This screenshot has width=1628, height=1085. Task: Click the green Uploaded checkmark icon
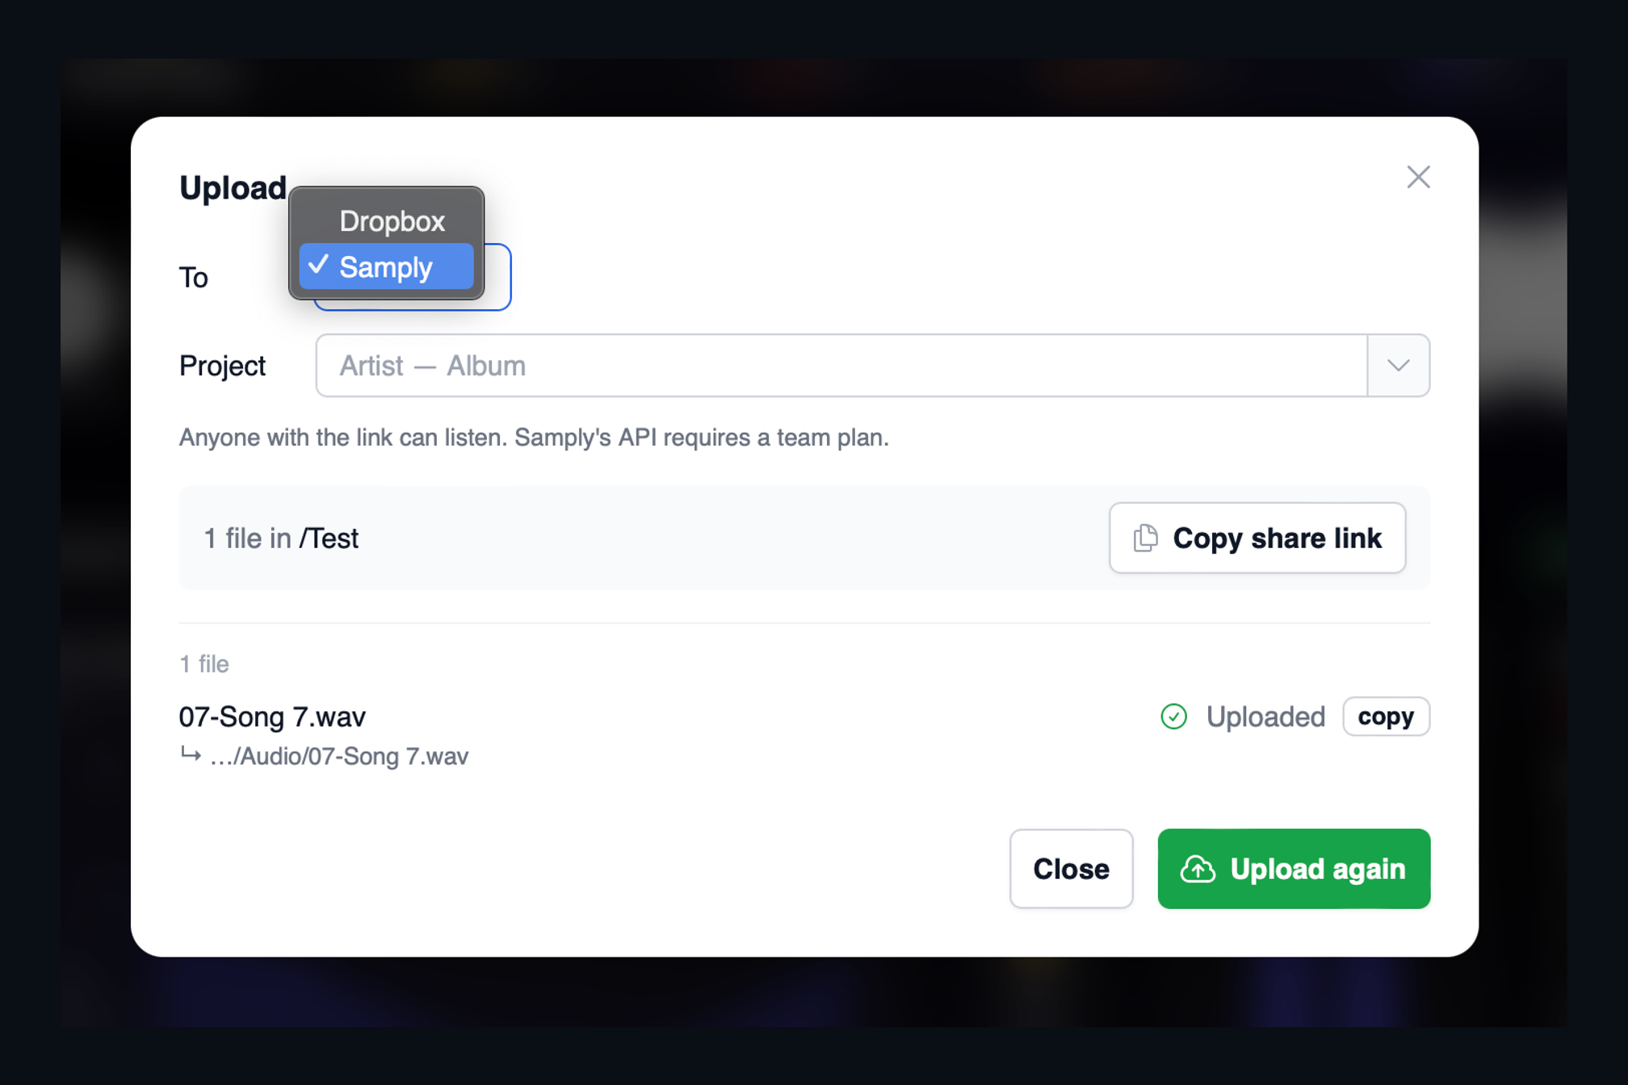[x=1173, y=716]
